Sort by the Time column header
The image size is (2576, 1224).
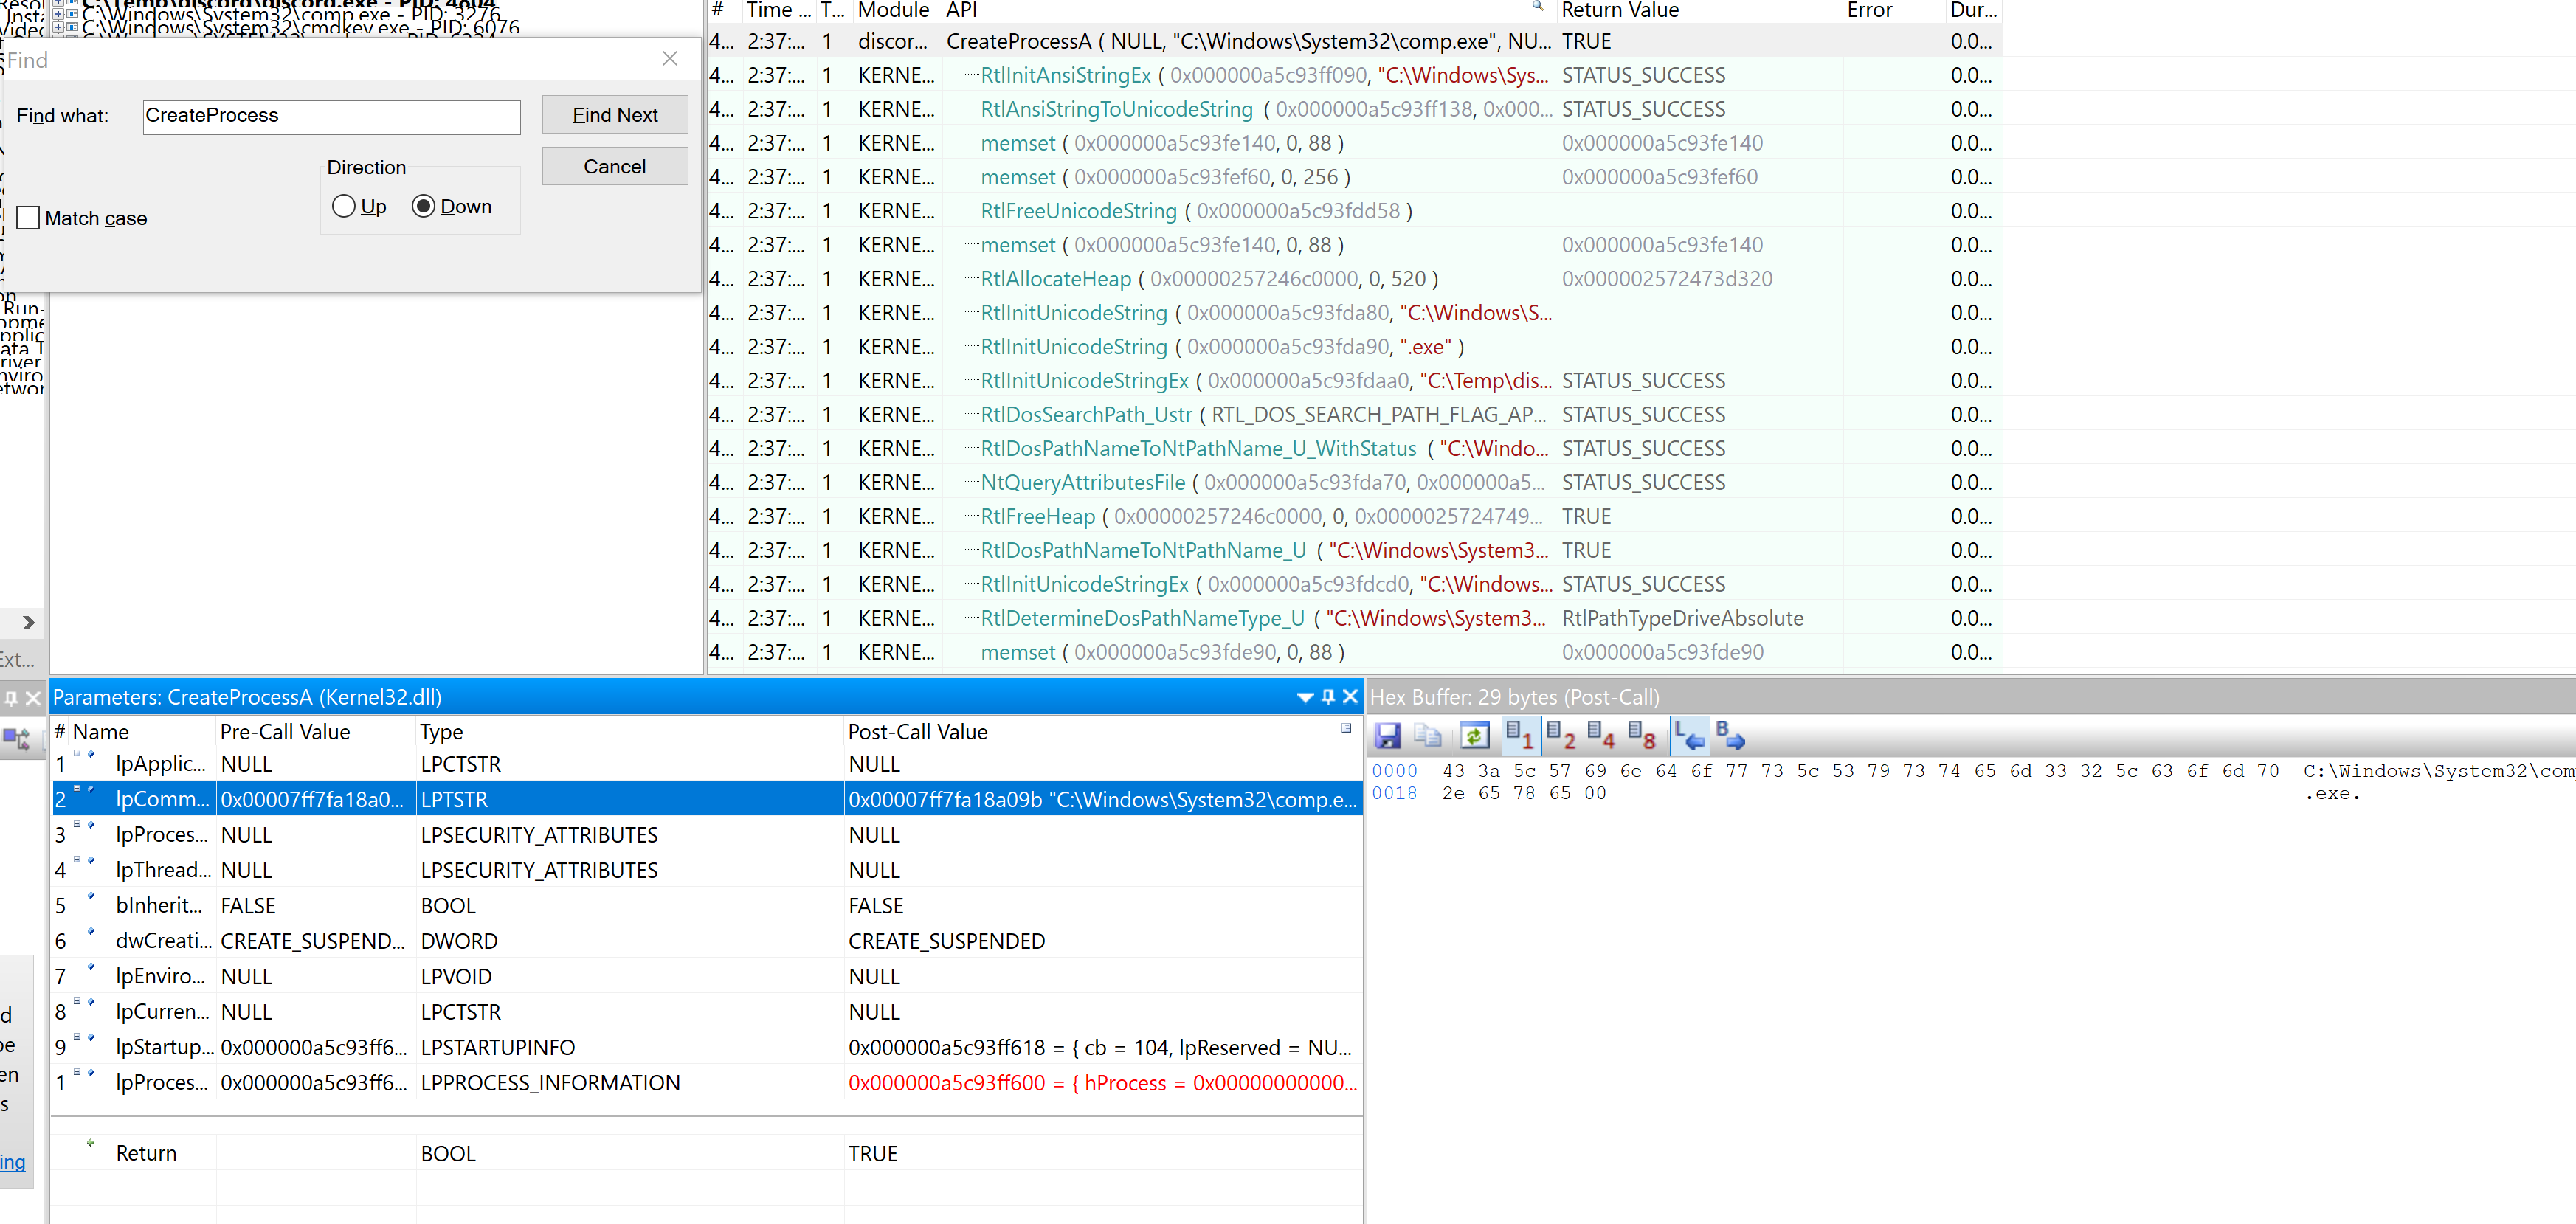pyautogui.click(x=779, y=10)
